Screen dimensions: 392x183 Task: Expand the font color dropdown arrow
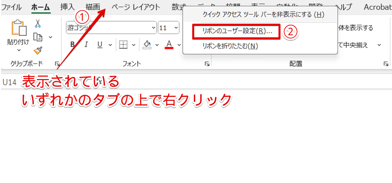coord(179,45)
